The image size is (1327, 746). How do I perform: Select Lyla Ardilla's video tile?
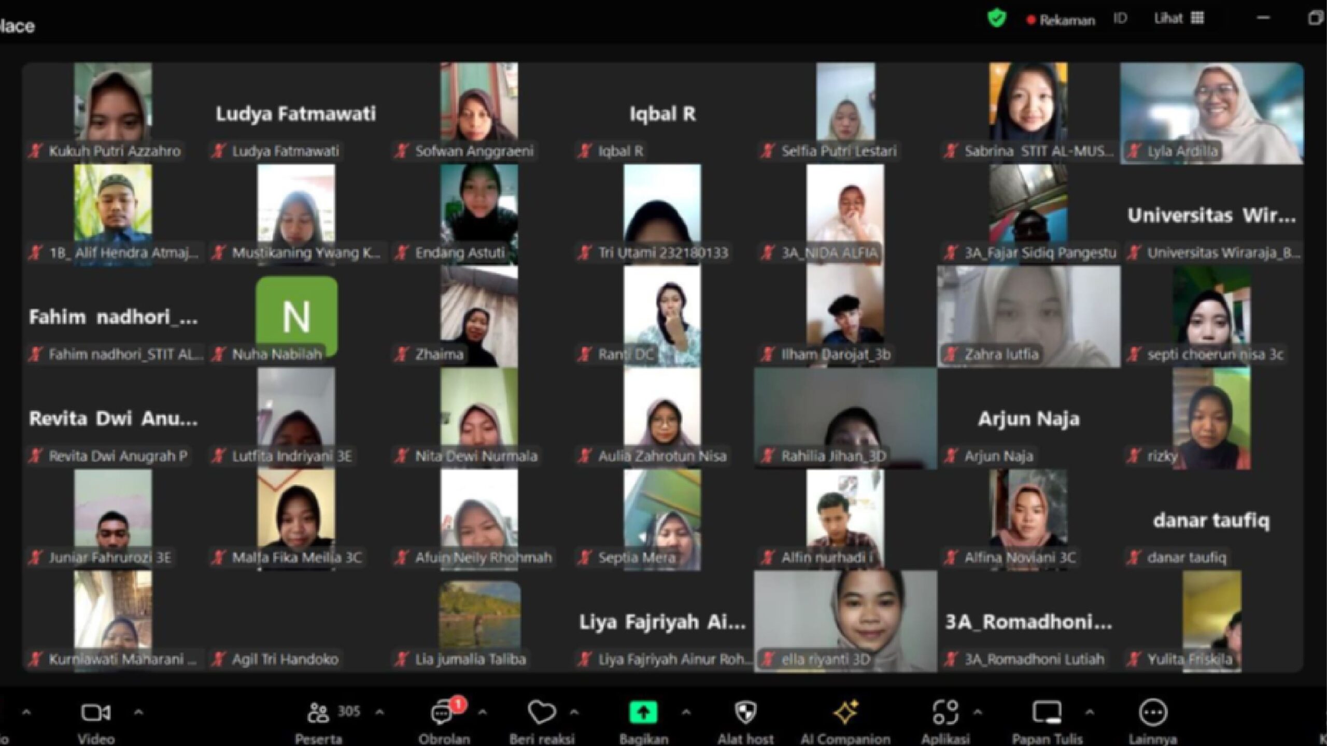(x=1211, y=113)
